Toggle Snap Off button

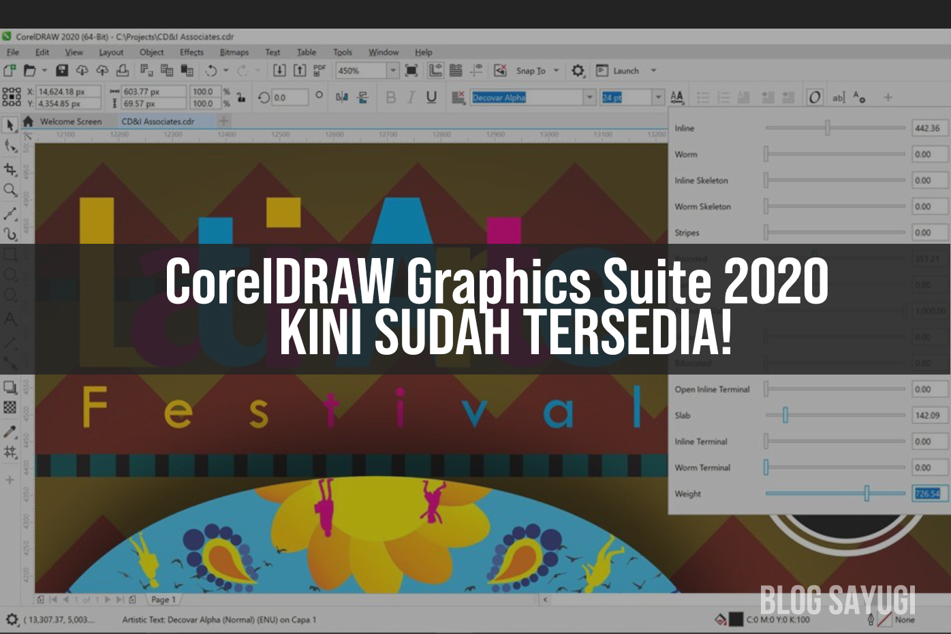pos(500,70)
